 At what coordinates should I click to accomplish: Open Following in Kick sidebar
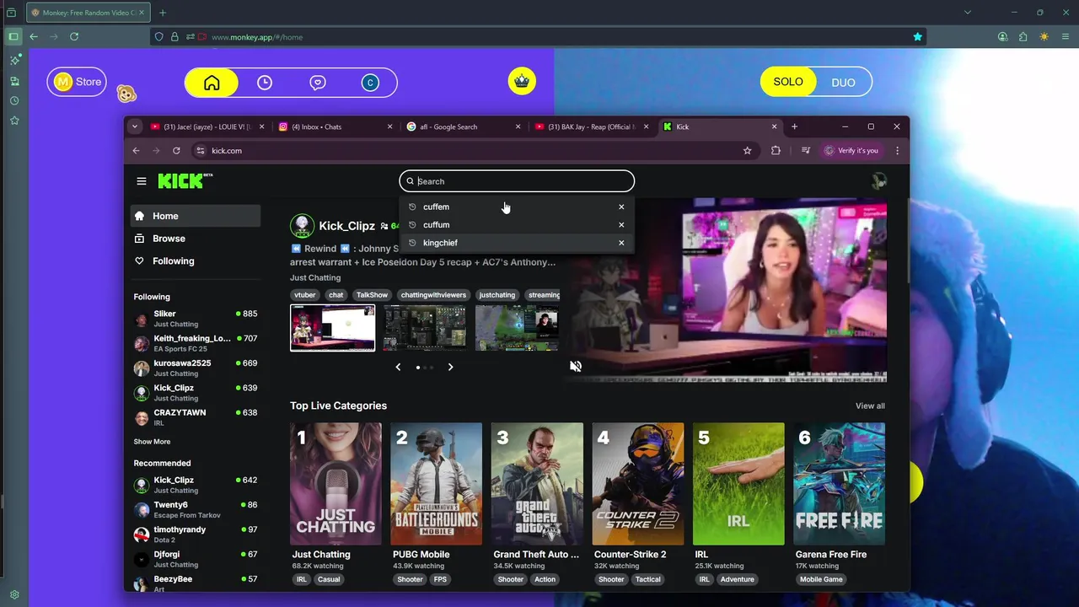click(195, 261)
